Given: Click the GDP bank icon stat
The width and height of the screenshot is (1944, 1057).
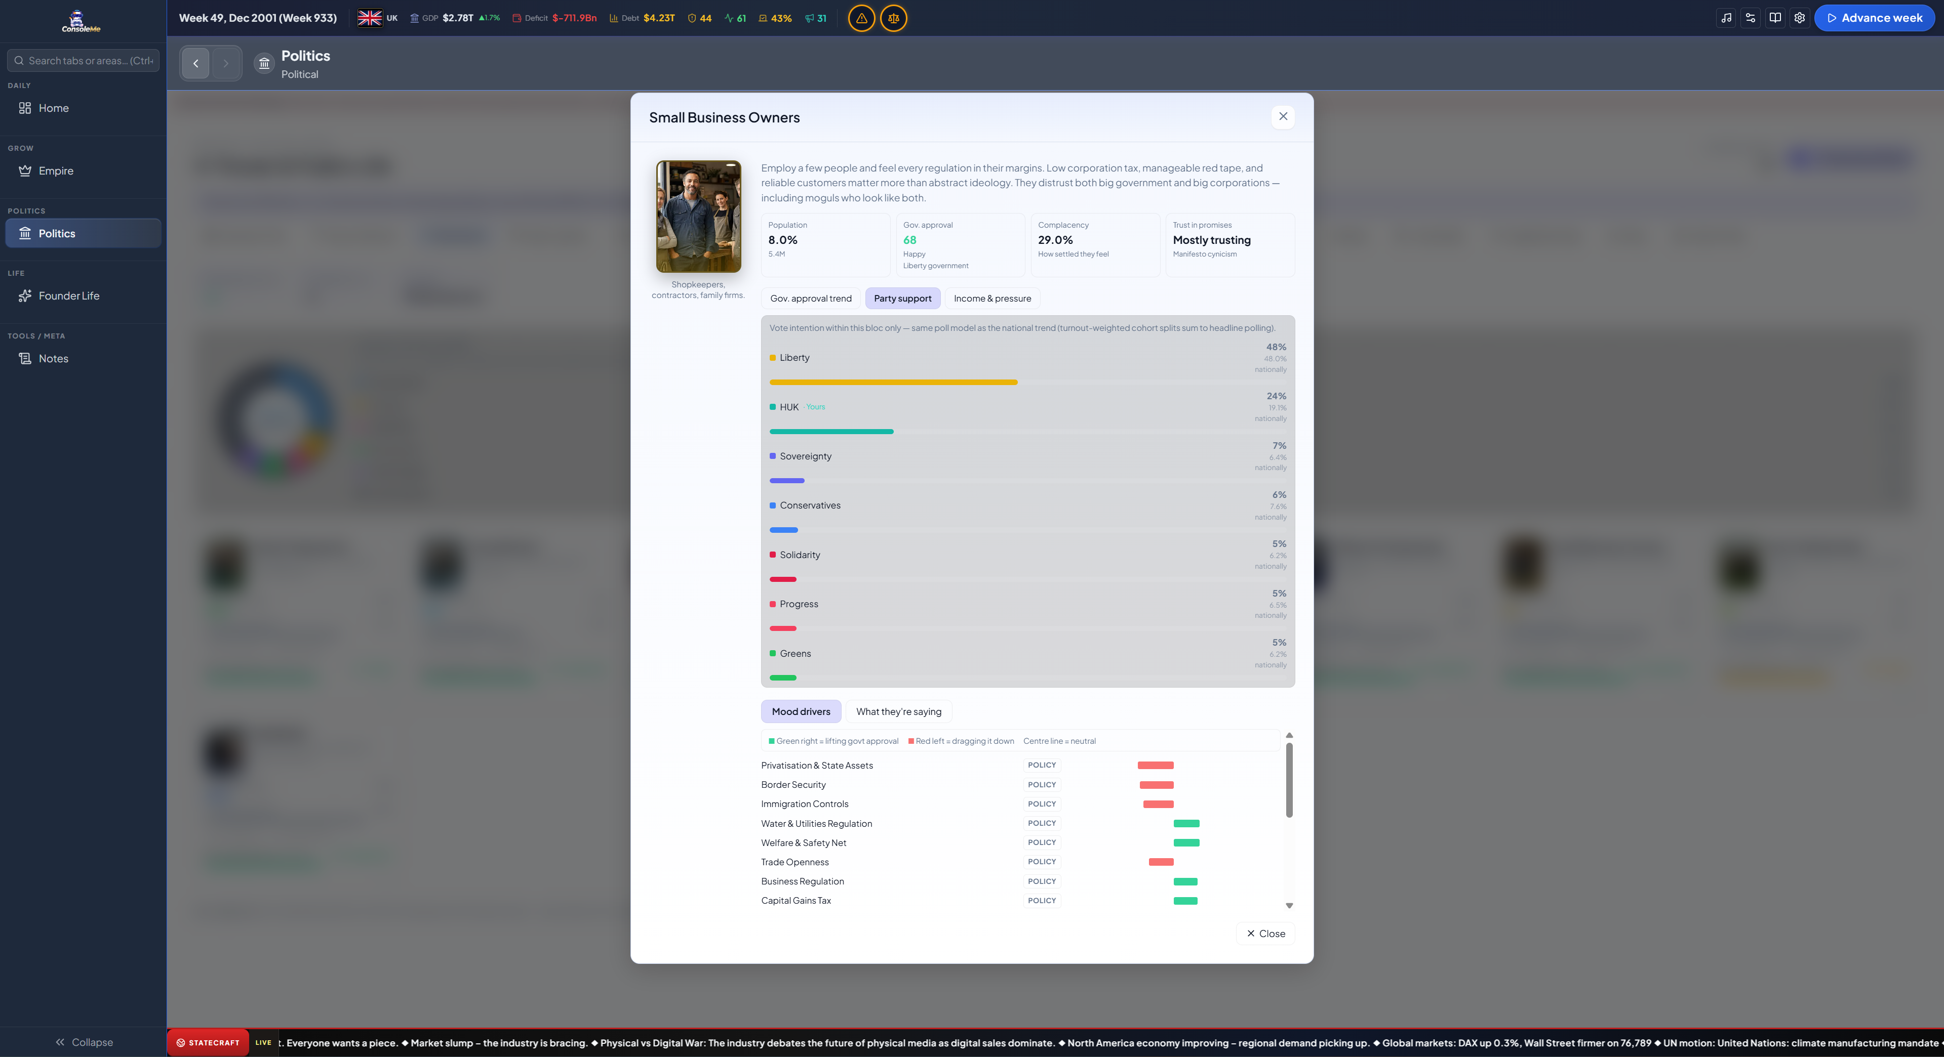Looking at the screenshot, I should tap(414, 18).
